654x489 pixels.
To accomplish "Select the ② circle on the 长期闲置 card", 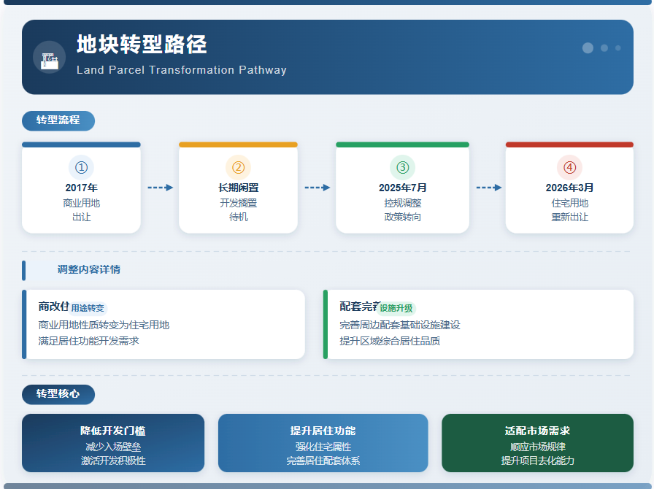I will [x=239, y=169].
